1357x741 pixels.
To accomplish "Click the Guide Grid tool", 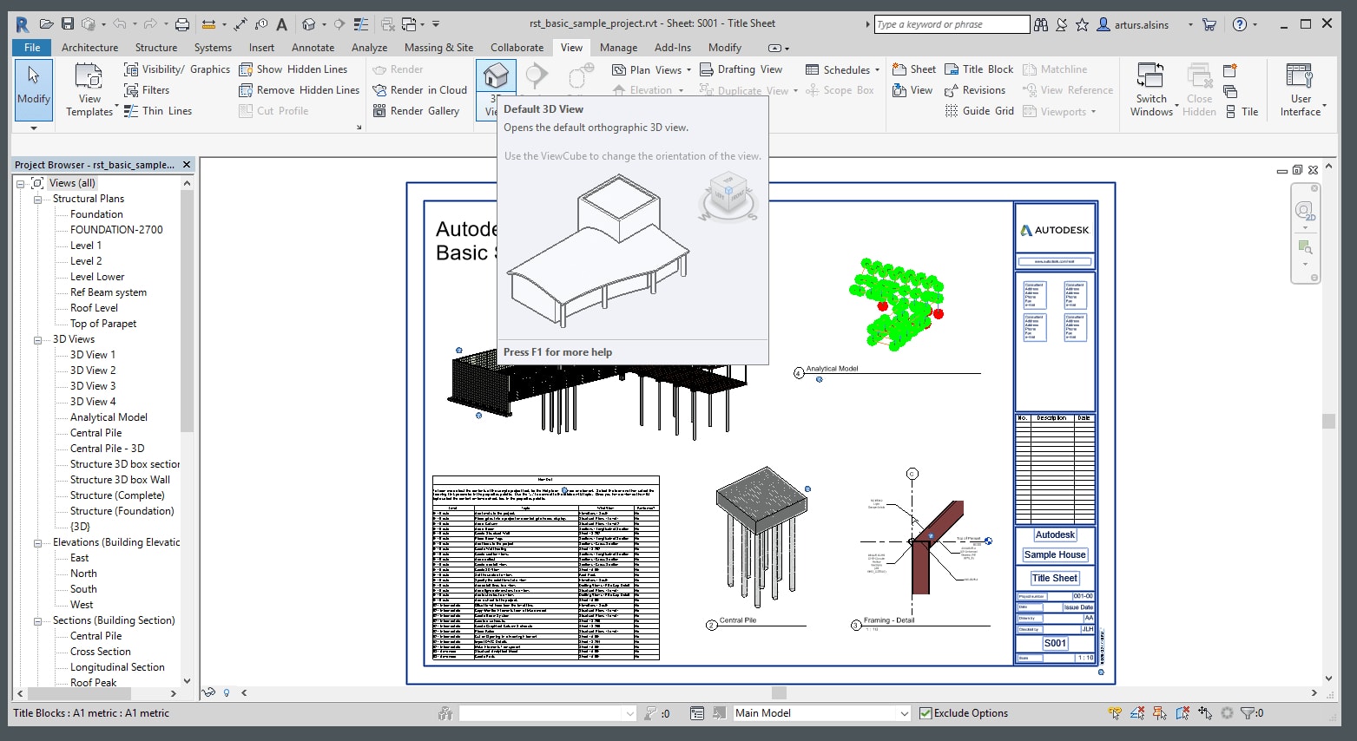I will click(978, 111).
